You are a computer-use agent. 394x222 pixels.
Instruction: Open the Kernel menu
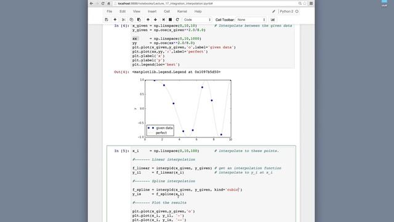click(182, 11)
